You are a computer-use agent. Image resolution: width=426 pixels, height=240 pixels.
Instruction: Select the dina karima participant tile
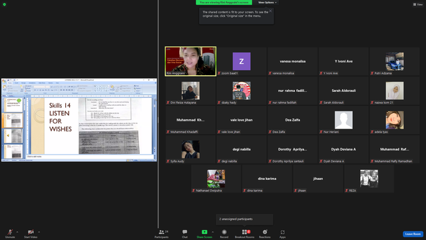(267, 179)
